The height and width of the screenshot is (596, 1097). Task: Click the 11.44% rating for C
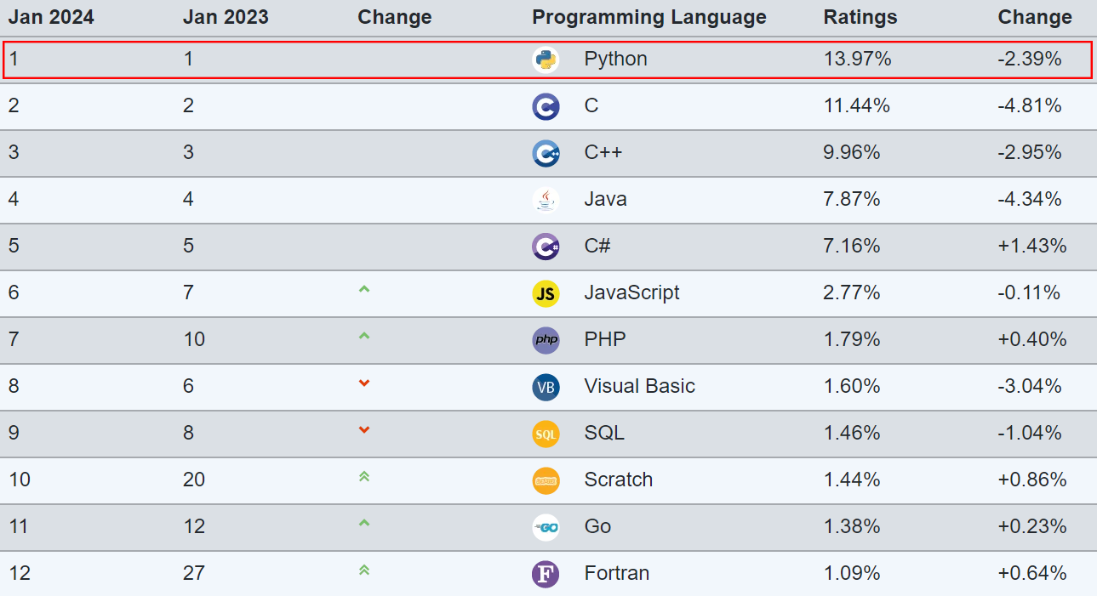857,106
